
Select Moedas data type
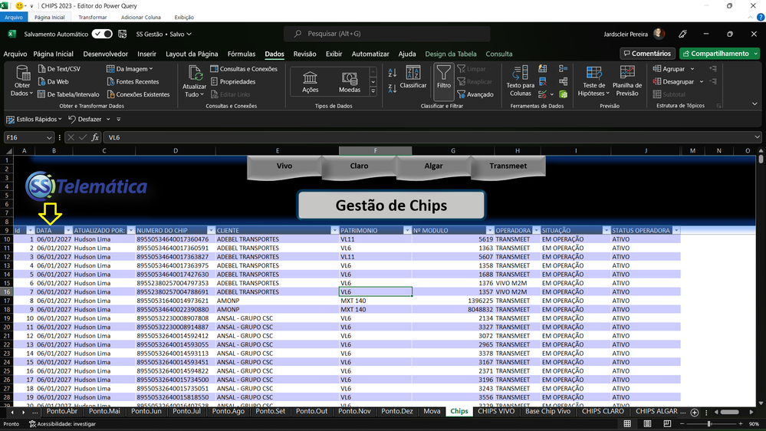(350, 81)
